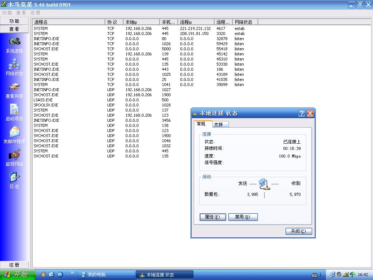The width and height of the screenshot is (373, 280).
Task: Open the 功能 menu
Action: [x=7, y=13]
